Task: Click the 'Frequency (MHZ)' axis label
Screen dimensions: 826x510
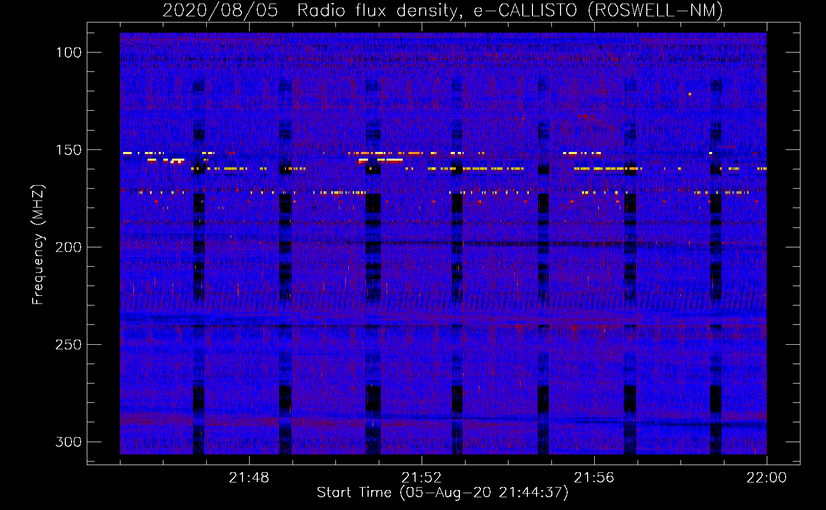Action: (38, 245)
